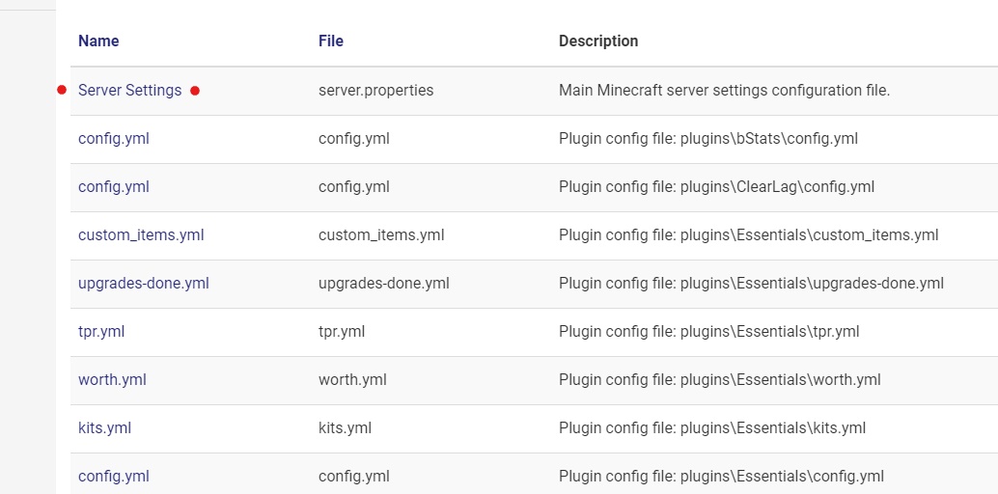Open config.yml link for bStats plugin
Screen dimensions: 998x494
[113, 138]
